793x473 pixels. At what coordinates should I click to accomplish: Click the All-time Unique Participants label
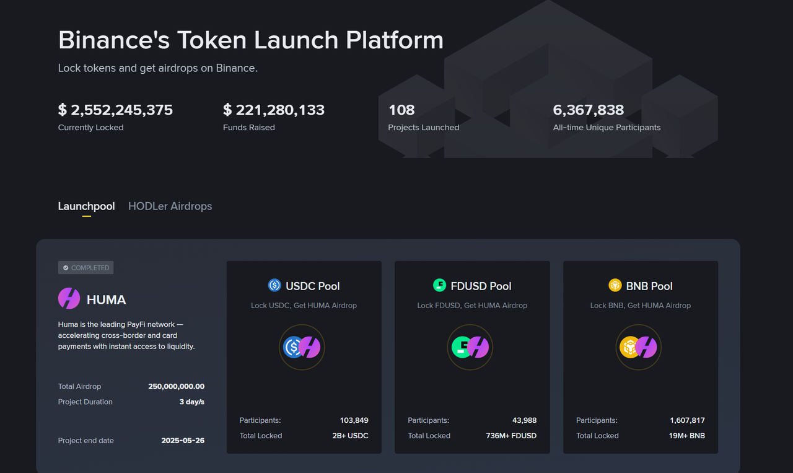pyautogui.click(x=607, y=128)
